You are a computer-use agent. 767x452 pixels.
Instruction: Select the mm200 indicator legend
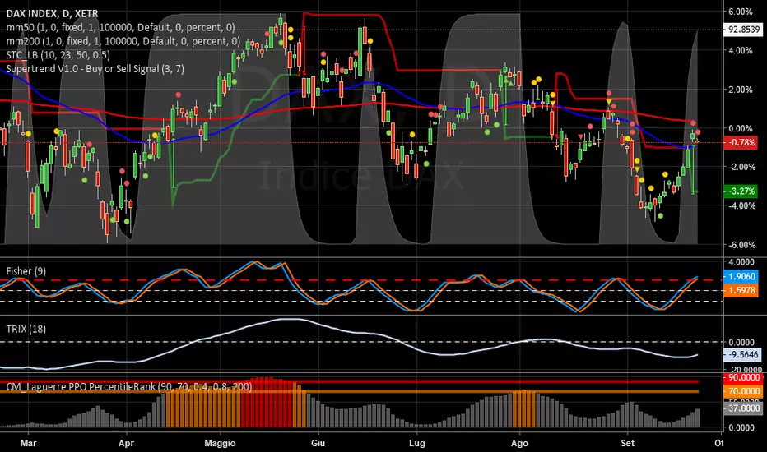point(123,41)
